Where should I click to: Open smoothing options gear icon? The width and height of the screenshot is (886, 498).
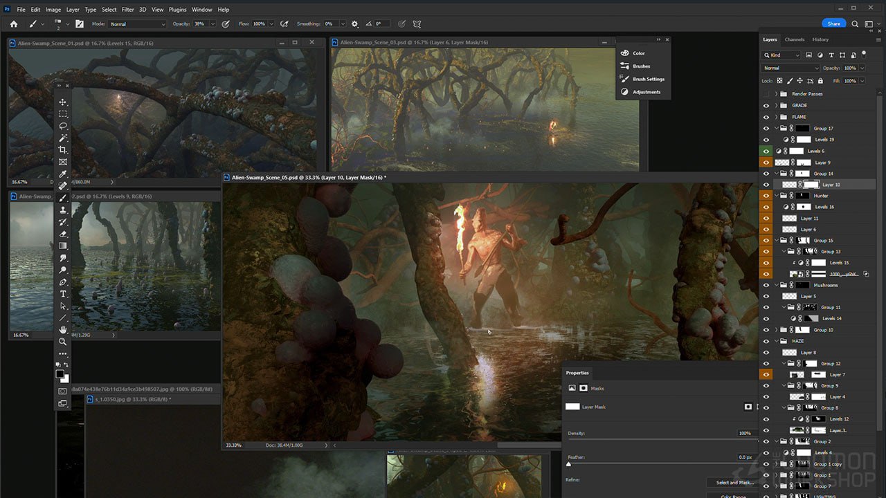(355, 24)
